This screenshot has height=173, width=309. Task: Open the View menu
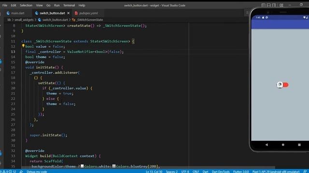click(x=39, y=5)
